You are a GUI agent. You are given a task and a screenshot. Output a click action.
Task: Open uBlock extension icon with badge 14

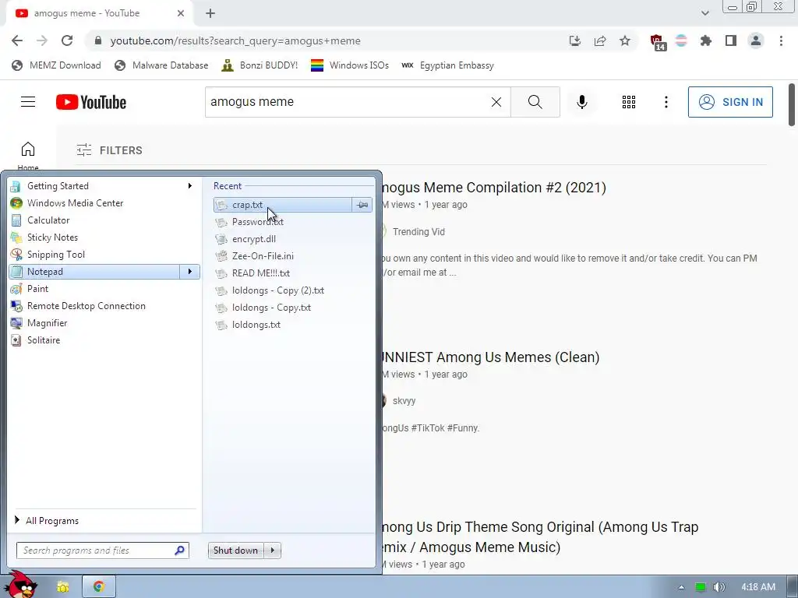(x=657, y=42)
